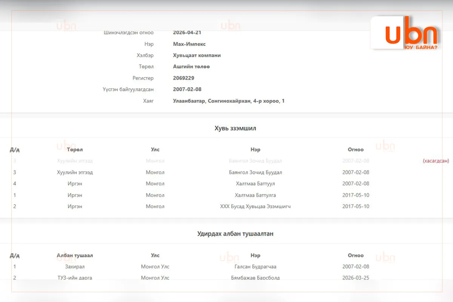Viewport: 453px width, 302px height.
Task: Click the 'Албан тушаал' column header
Action: pyautogui.click(x=75, y=256)
